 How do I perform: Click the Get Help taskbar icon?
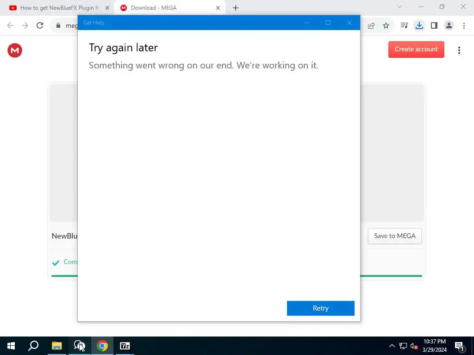(80, 346)
